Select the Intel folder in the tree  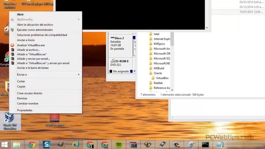click(x=157, y=34)
